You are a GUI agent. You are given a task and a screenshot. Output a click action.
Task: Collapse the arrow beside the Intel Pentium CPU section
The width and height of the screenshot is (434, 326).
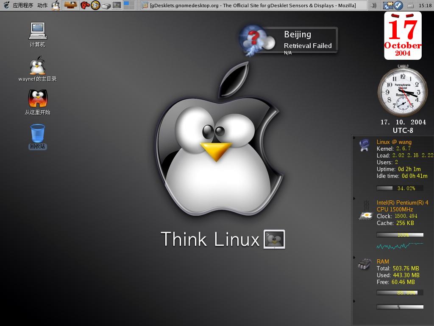354,198
